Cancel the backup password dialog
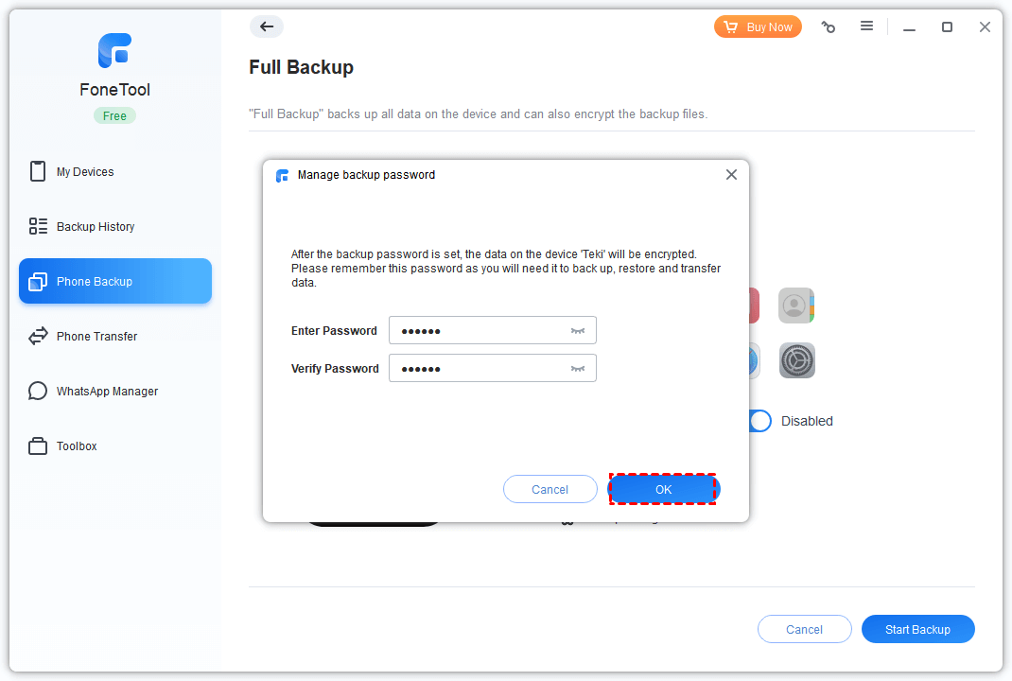1012x681 pixels. click(550, 489)
